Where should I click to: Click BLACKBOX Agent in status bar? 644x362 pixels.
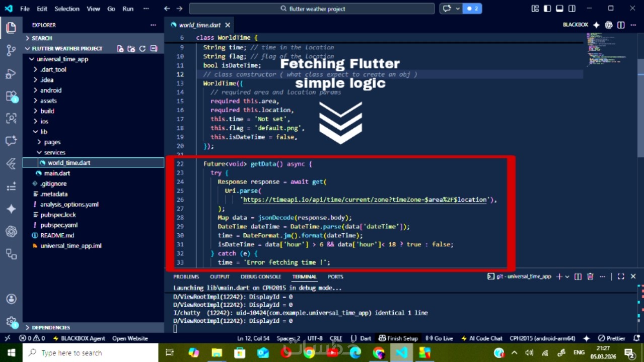point(79,338)
